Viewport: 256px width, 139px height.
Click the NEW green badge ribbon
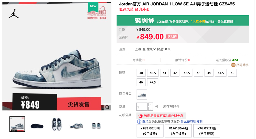pyautogui.click(x=93, y=6)
